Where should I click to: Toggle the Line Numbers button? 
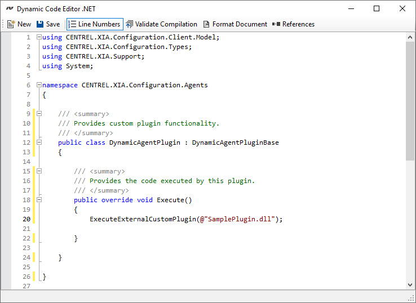click(95, 24)
